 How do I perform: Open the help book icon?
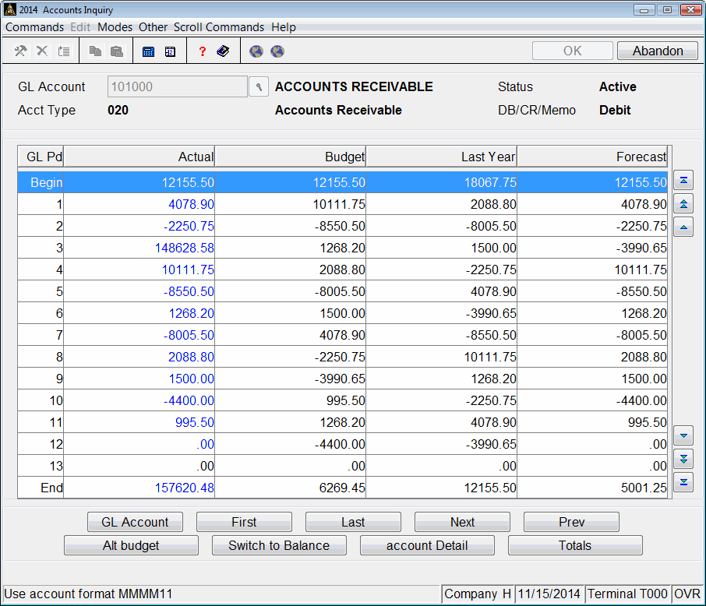(x=224, y=51)
